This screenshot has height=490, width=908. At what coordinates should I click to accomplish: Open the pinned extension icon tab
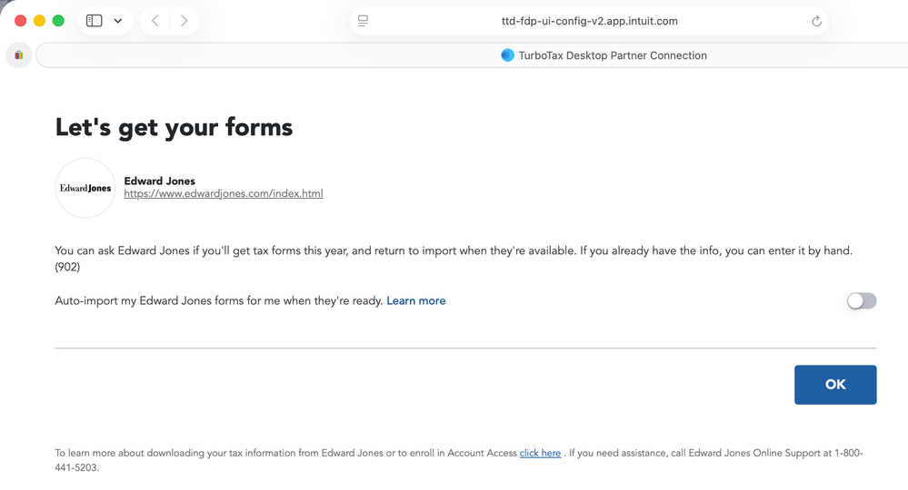[19, 55]
